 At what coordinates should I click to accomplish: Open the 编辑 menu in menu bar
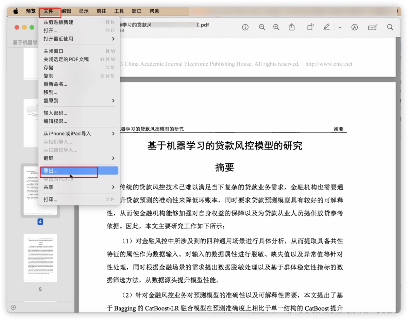(66, 11)
